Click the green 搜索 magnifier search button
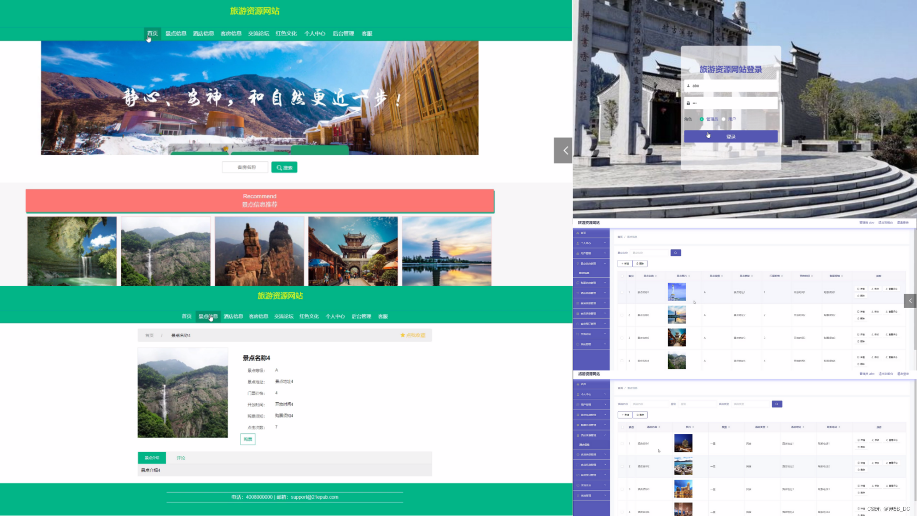This screenshot has height=516, width=917. click(284, 168)
